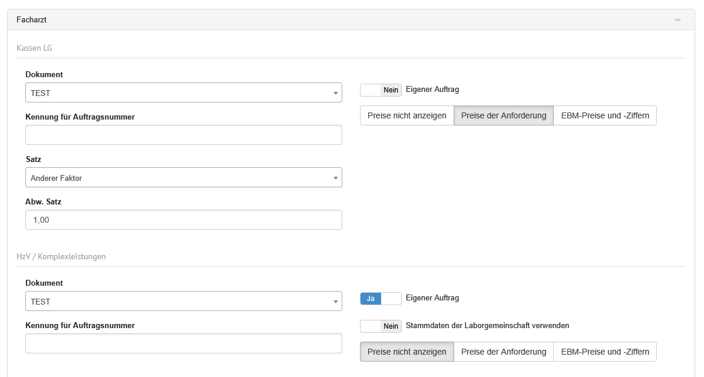Click Kennung für Auftragsnummer field in Kassen LG
The height and width of the screenshot is (377, 704).
pos(183,135)
